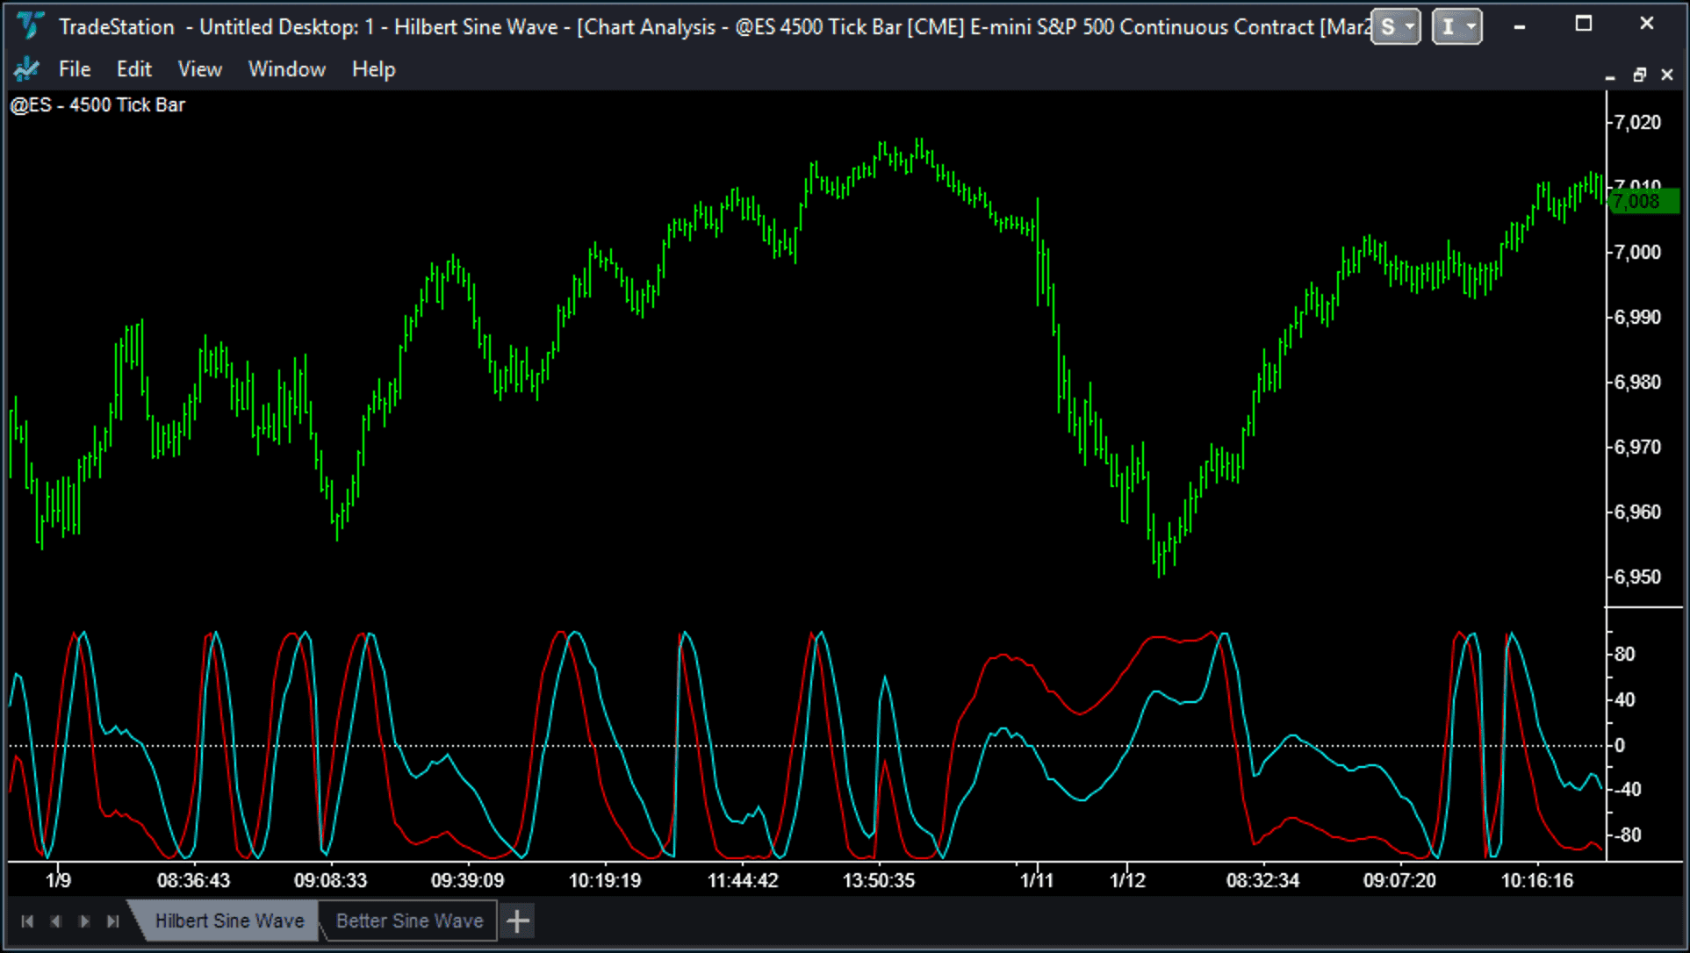Restore down the chart window with overlapping-squares icon
Viewport: 1690px width, 953px height.
pyautogui.click(x=1639, y=75)
